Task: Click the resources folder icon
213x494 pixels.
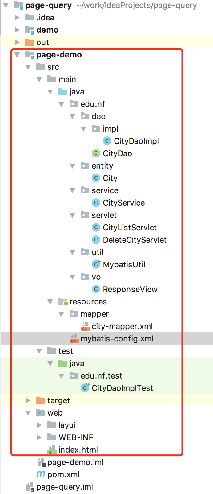Action: [63, 302]
